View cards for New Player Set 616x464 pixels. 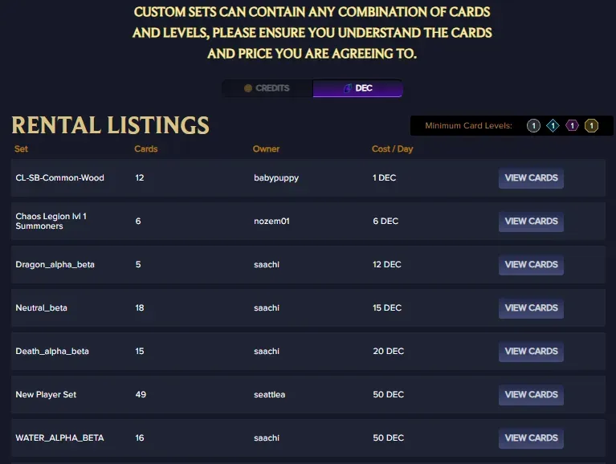(531, 395)
